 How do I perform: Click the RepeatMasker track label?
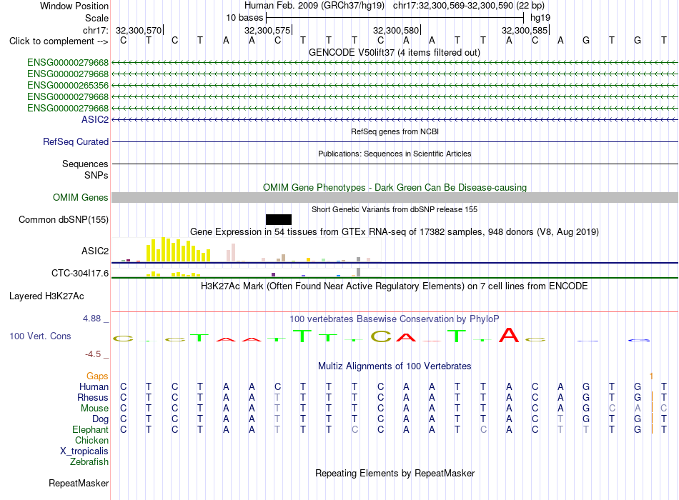click(79, 483)
